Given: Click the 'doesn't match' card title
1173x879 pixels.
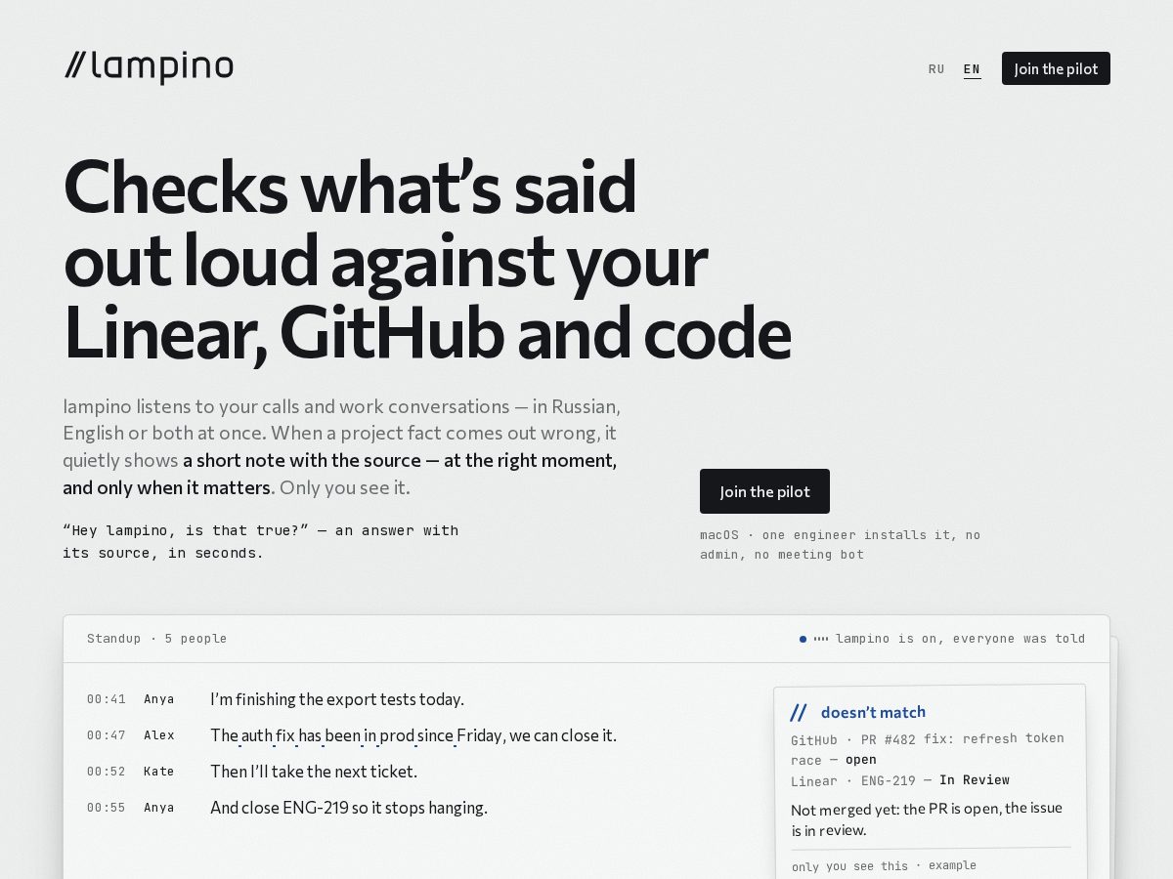Looking at the screenshot, I should [873, 712].
